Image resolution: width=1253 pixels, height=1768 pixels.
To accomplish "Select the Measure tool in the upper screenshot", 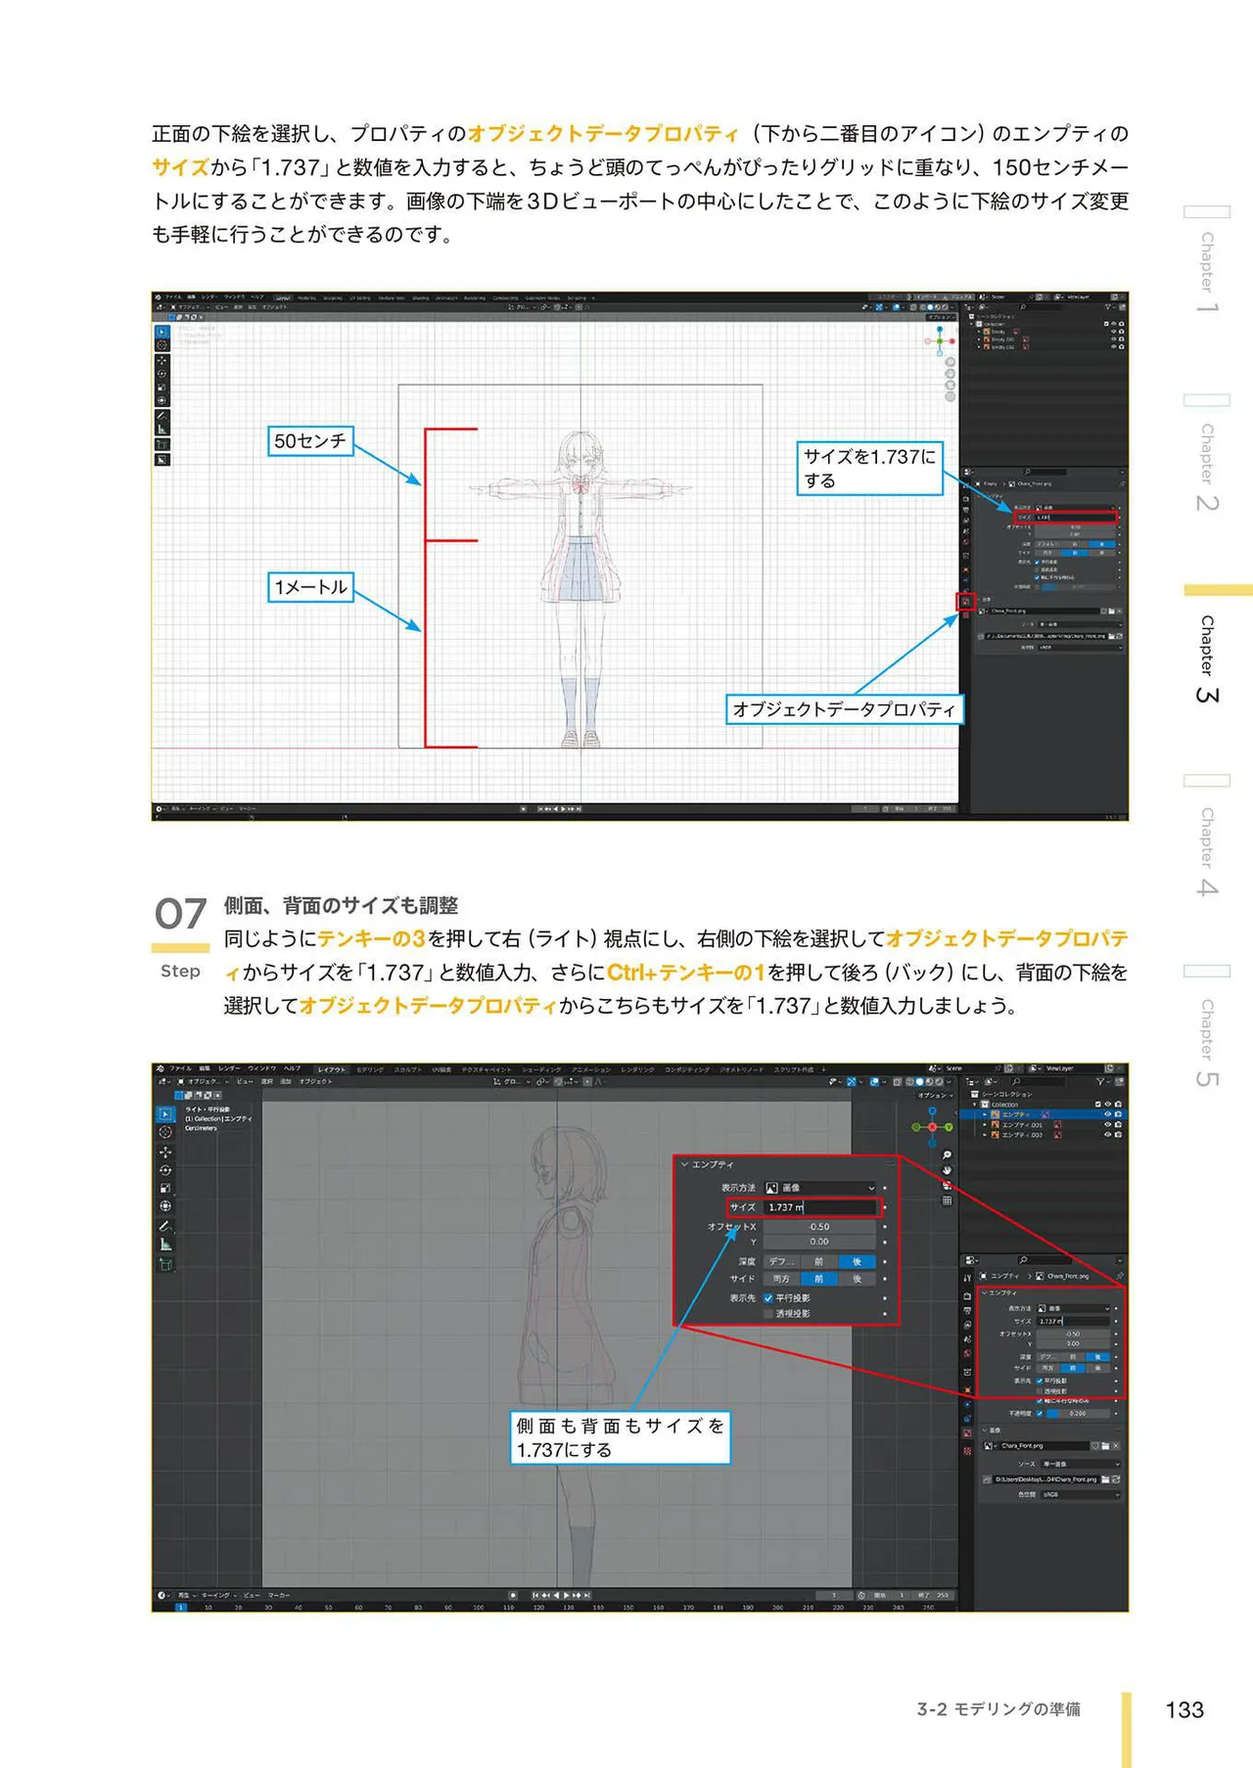I will pos(162,429).
